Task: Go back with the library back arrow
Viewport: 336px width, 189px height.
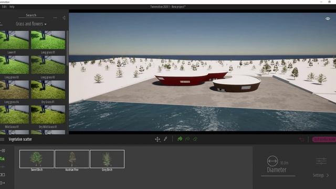Action: point(1,24)
